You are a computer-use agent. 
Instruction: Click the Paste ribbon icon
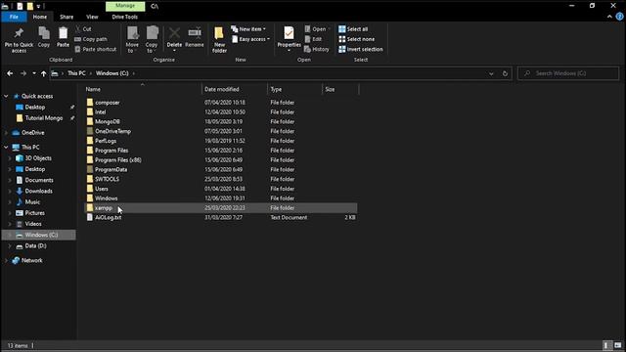[63, 37]
